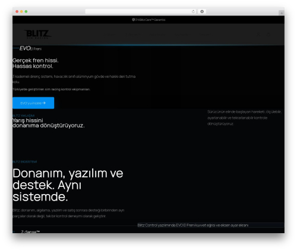Viewport: 297px width, 251px height.
Task: Click the 'Gerçek fren hissi. Hassas kontrol.' heading
Action: (x=36, y=63)
